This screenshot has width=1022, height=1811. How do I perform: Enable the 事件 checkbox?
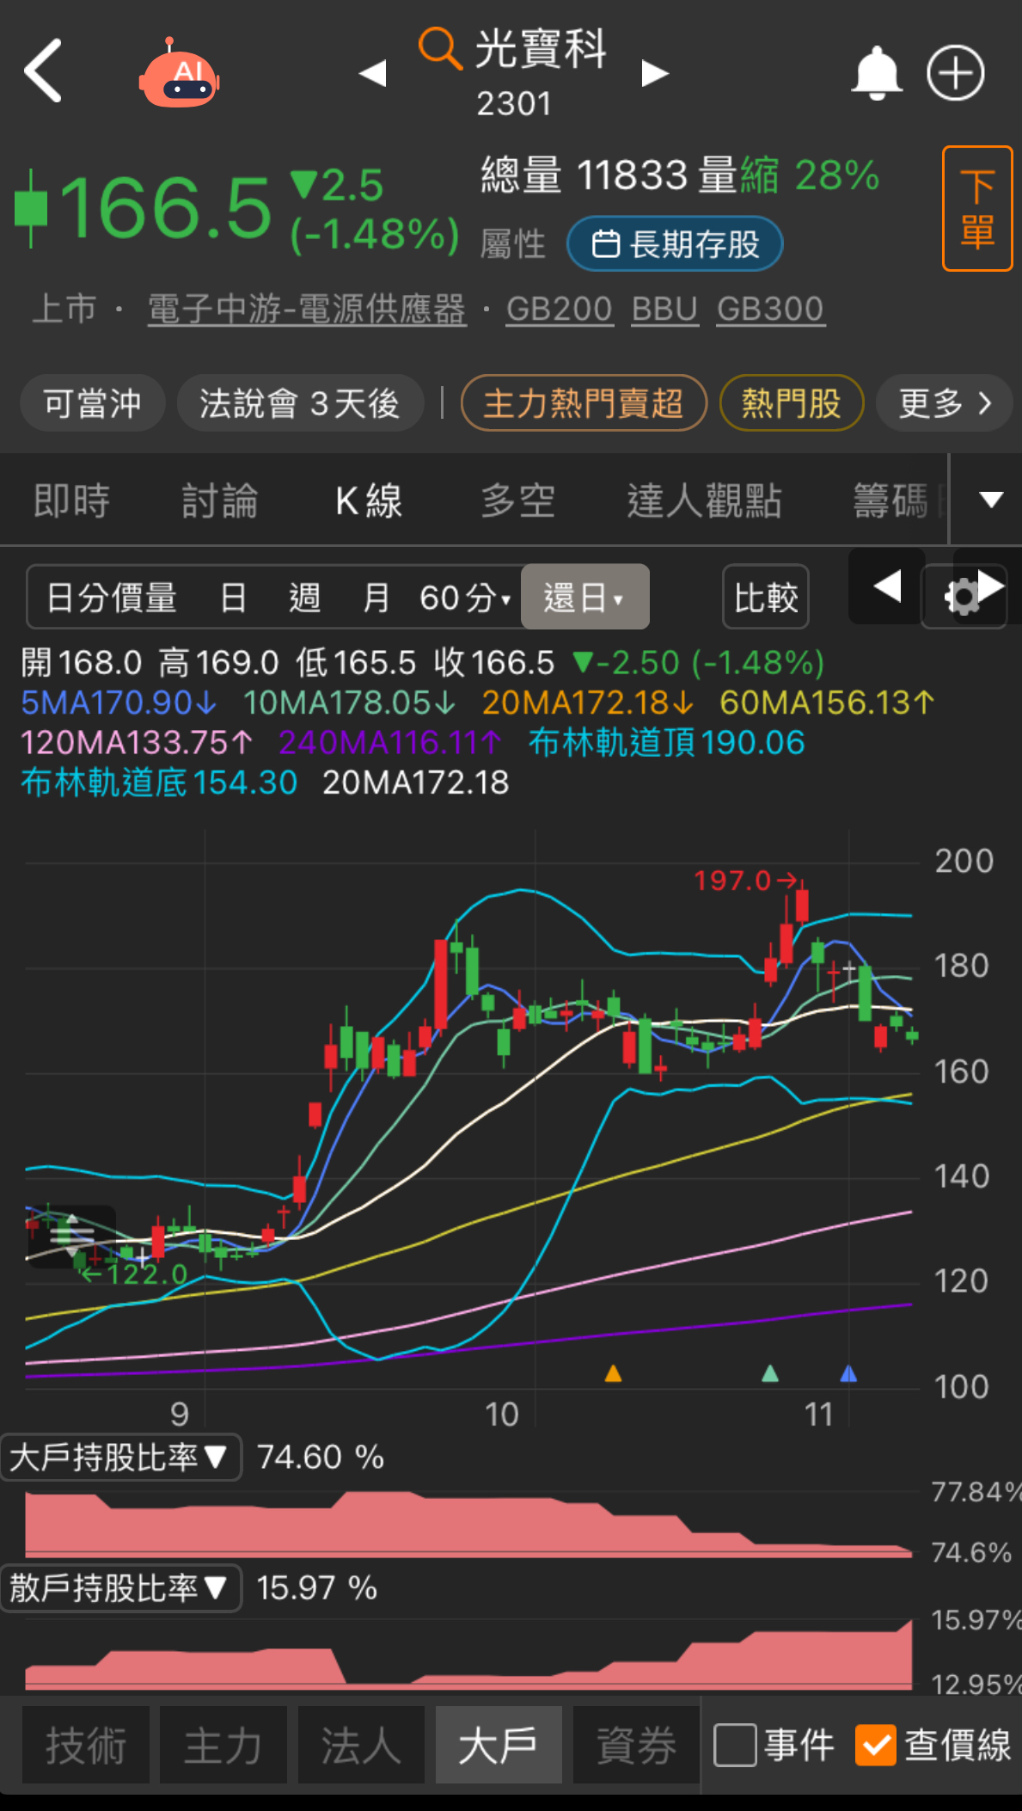(735, 1745)
